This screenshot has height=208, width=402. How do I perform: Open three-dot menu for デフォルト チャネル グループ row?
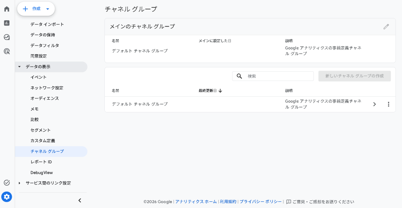click(x=388, y=104)
